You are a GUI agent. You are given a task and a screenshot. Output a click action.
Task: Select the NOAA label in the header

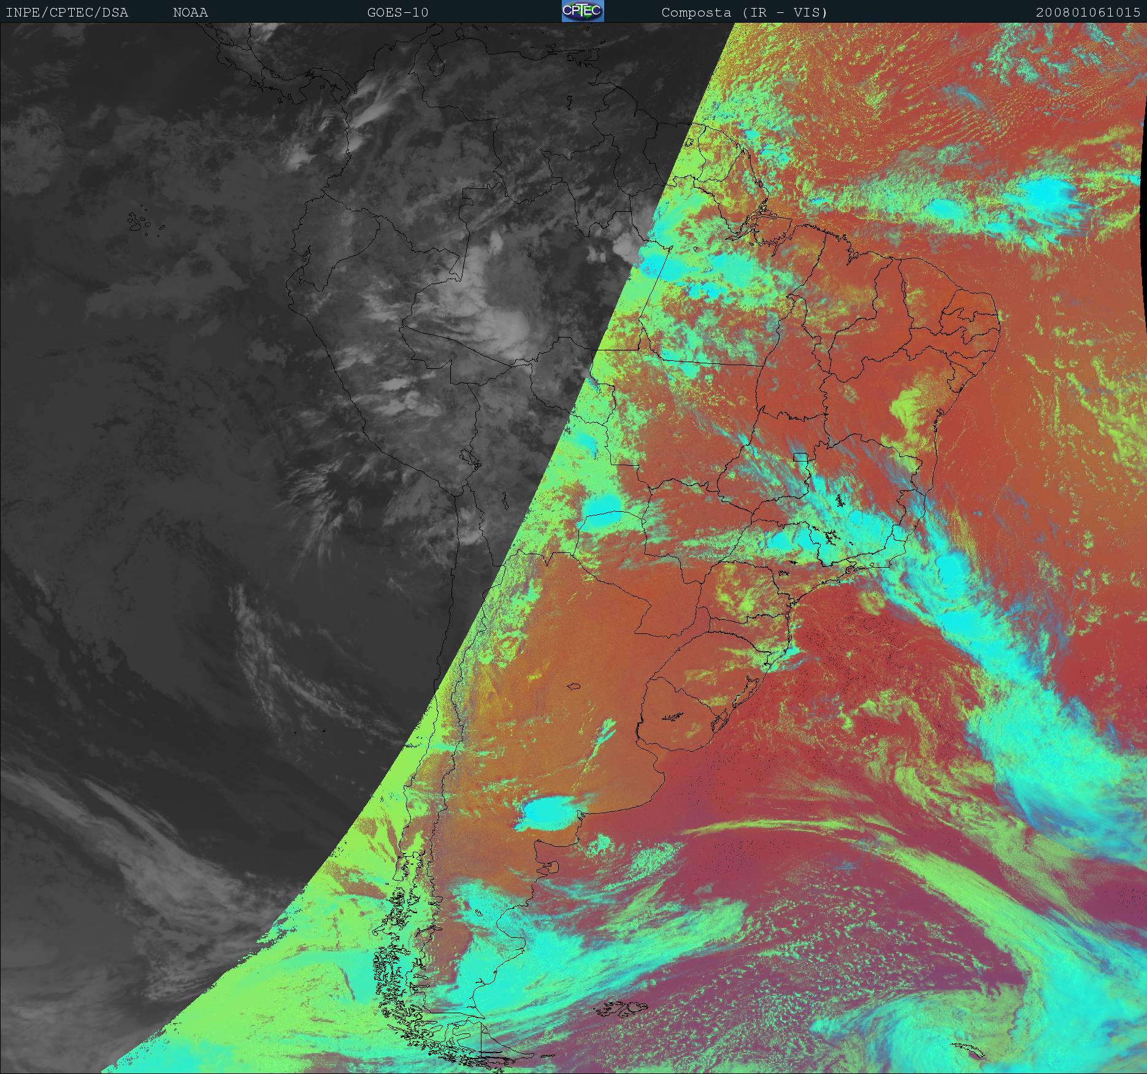click(x=190, y=12)
